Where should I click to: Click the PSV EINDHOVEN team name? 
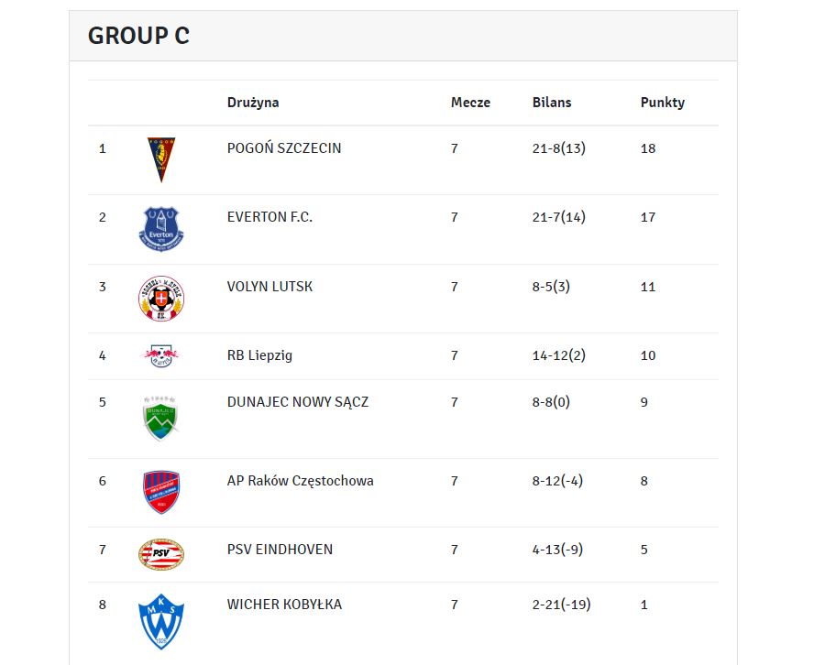tap(280, 550)
